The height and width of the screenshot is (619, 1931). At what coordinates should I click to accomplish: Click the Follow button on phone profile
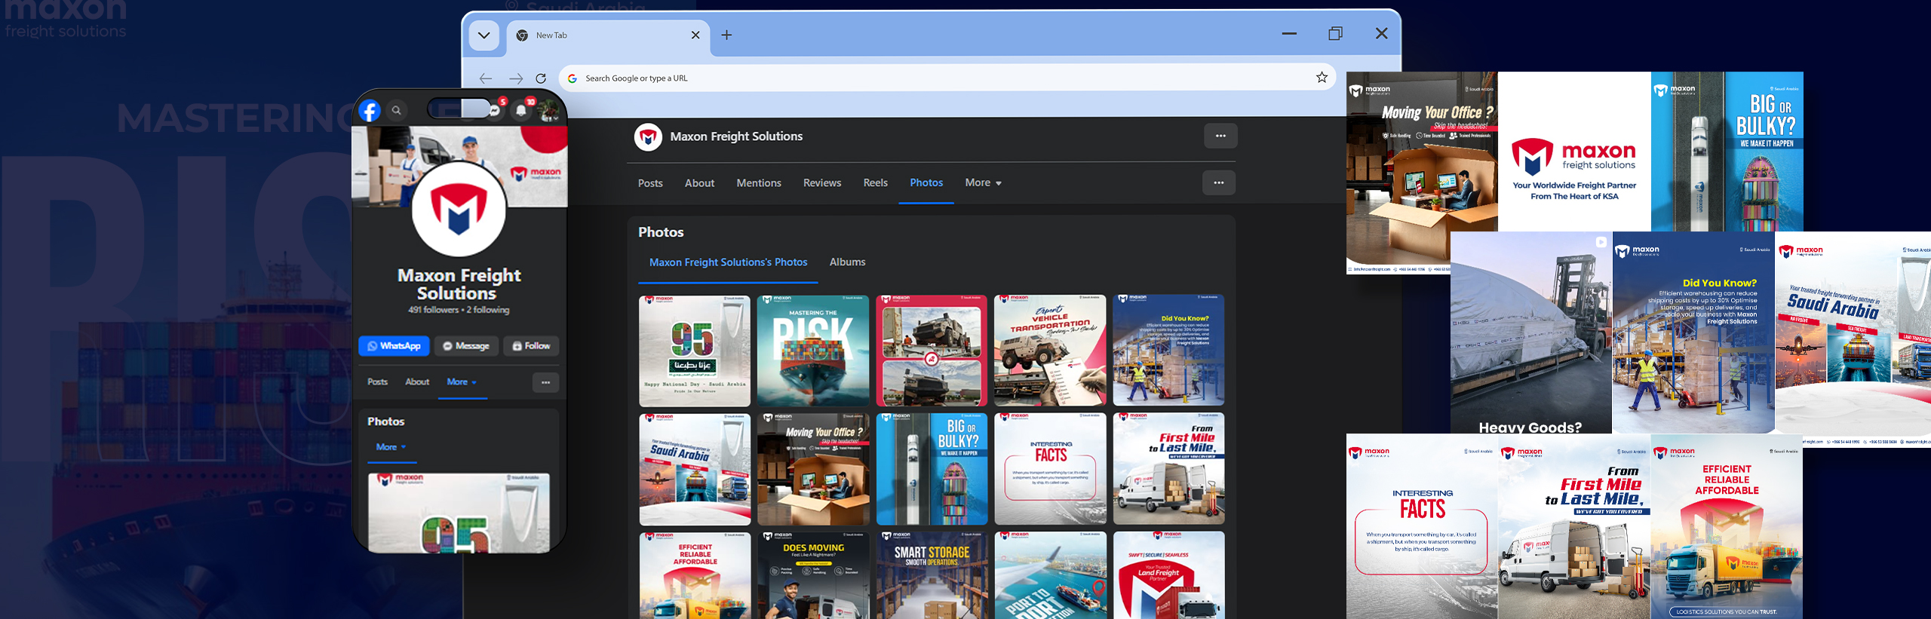(x=531, y=346)
